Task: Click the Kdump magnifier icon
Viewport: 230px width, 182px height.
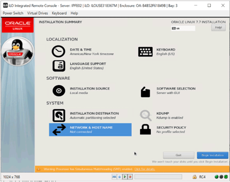Action: click(146, 115)
